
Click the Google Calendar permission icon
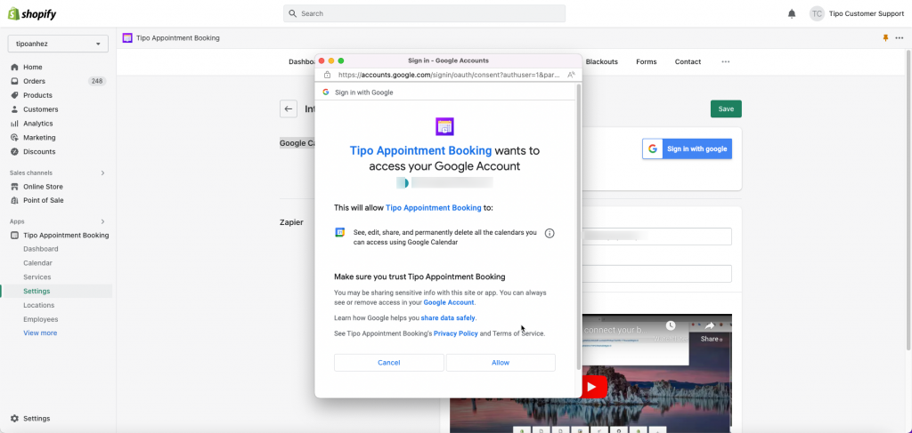(339, 233)
